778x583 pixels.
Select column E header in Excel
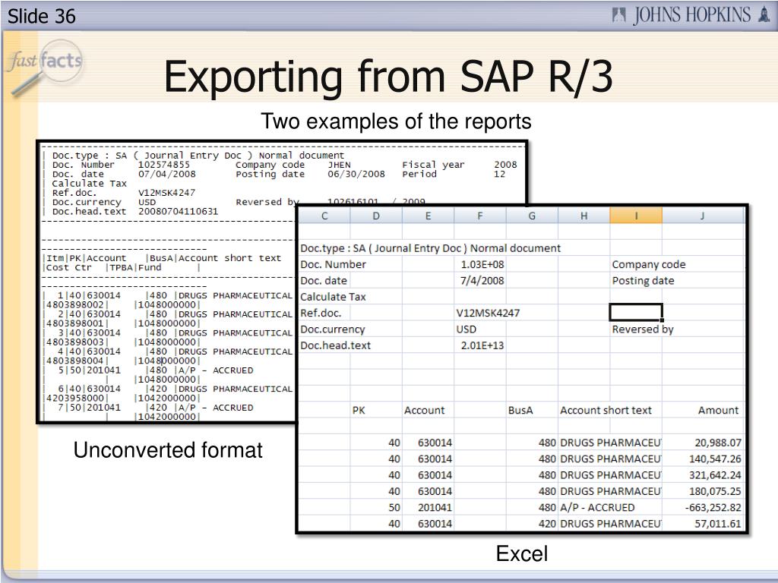[429, 216]
